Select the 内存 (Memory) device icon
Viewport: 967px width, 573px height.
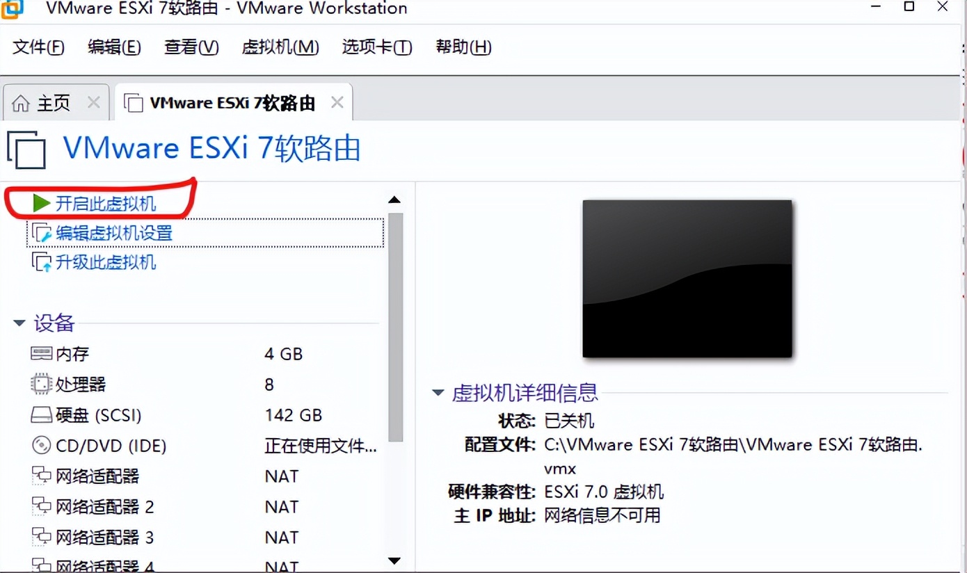tap(41, 353)
